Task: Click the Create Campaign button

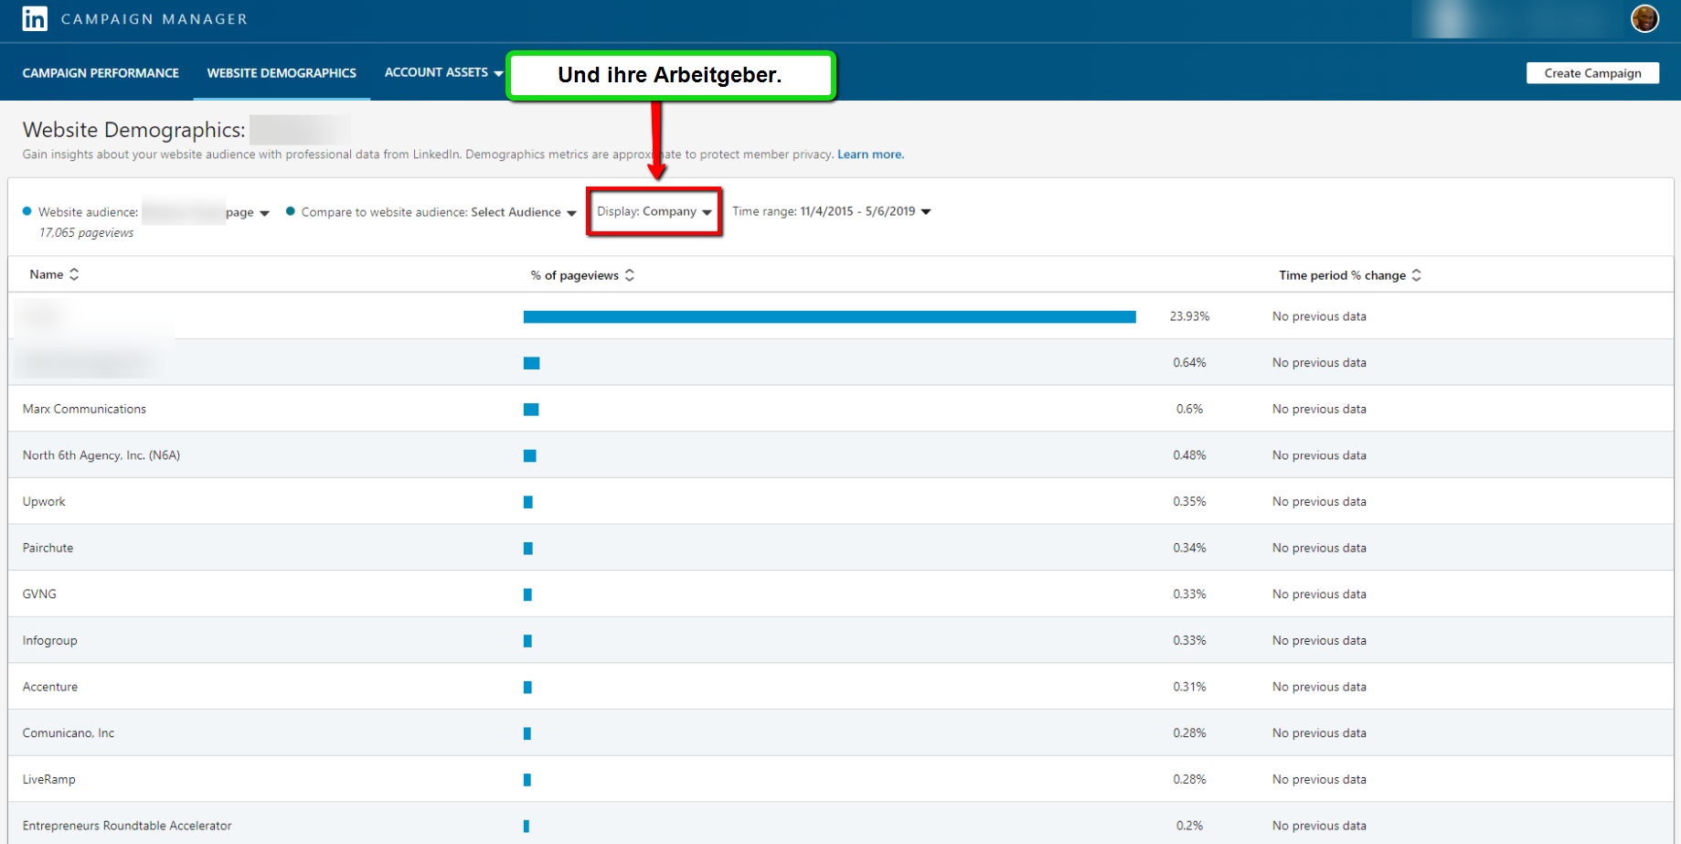Action: pos(1591,73)
